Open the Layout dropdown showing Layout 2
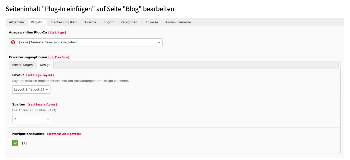 pos(31,89)
